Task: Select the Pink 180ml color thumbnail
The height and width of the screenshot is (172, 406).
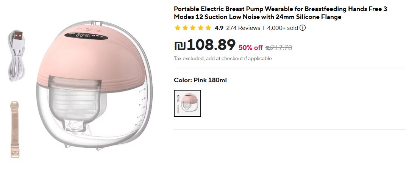Action: coord(187,103)
